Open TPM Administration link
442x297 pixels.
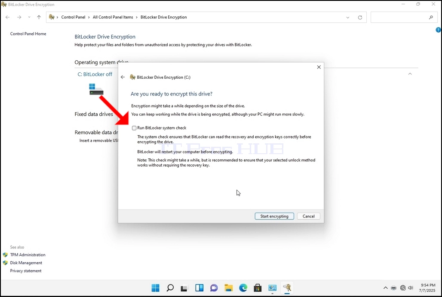click(x=28, y=255)
